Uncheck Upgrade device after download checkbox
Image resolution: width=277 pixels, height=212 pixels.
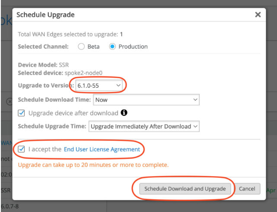(21, 113)
